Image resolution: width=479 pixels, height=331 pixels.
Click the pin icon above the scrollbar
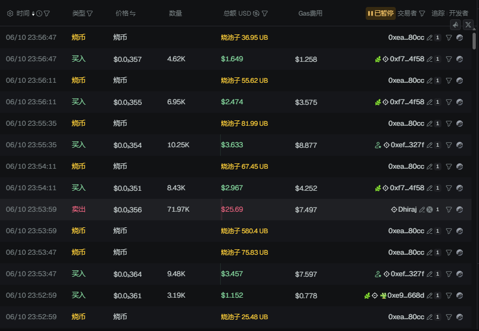coord(455,25)
